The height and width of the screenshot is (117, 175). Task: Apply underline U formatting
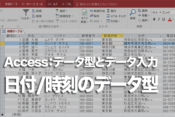click(x=164, y=19)
